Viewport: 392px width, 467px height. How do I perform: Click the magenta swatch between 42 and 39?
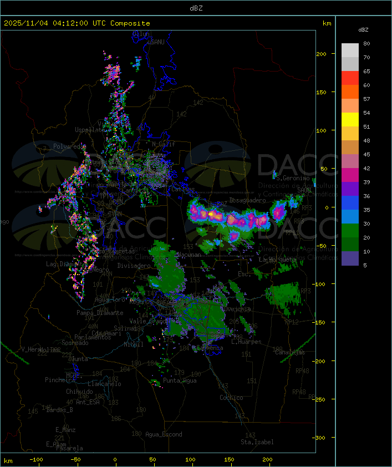click(x=350, y=175)
